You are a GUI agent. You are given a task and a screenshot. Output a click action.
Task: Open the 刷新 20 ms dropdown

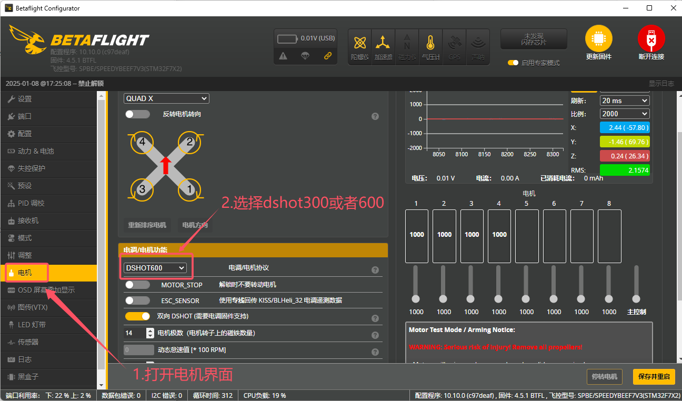pyautogui.click(x=625, y=101)
